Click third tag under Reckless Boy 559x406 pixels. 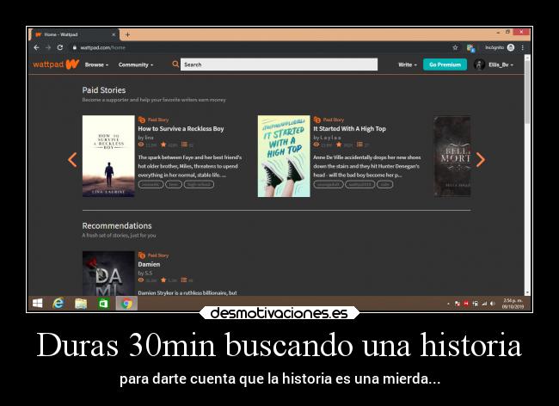tap(199, 184)
